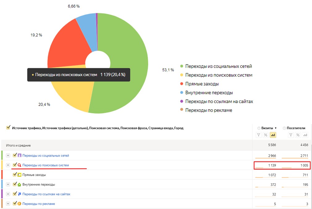Click the info icon beside Посетители header

(x=284, y=128)
